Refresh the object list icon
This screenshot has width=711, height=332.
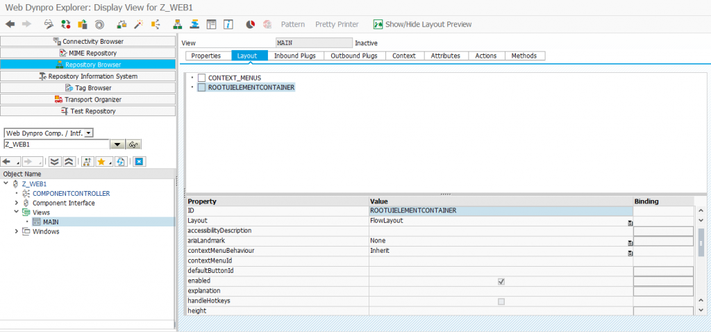click(x=121, y=161)
